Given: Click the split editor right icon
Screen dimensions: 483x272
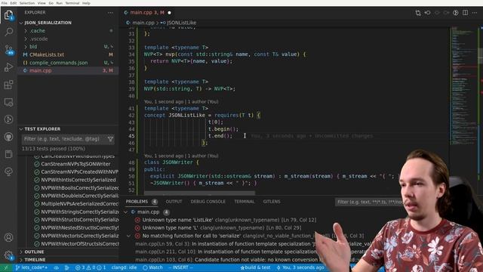Looking at the screenshot, I should click(x=465, y=13).
